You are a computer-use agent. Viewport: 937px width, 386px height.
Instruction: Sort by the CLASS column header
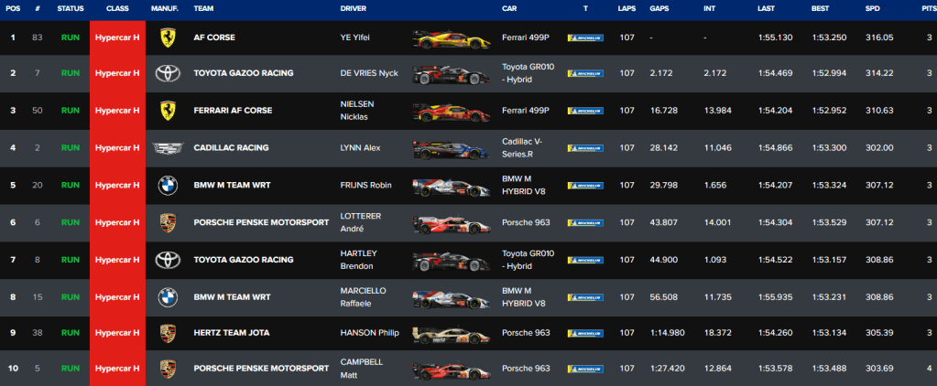coord(117,9)
